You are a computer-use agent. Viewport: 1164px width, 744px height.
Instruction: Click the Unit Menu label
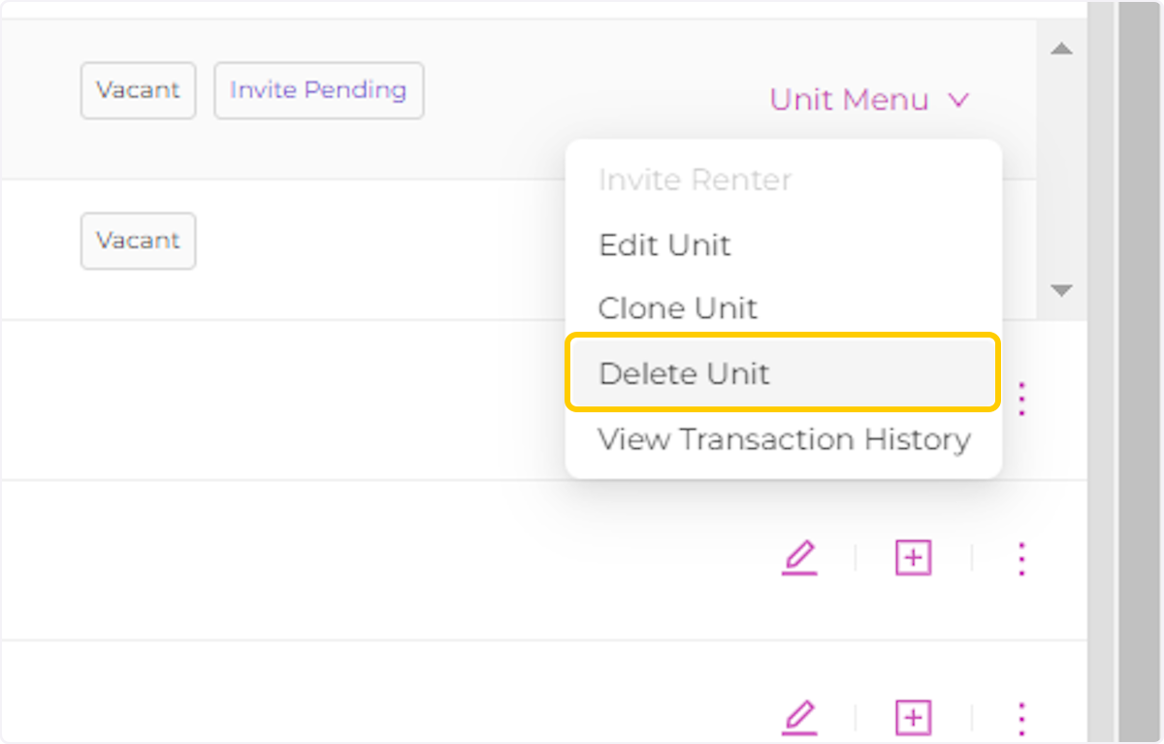coord(848,100)
